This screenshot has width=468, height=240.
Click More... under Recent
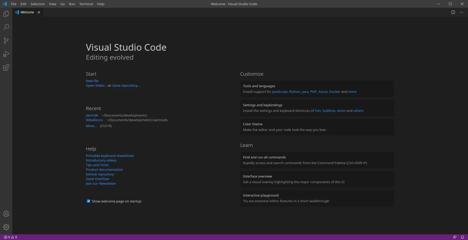91,126
